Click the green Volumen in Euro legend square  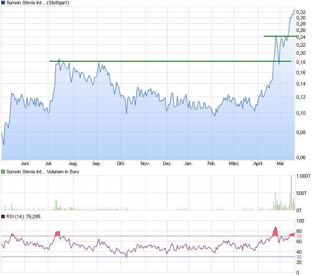tap(3, 172)
